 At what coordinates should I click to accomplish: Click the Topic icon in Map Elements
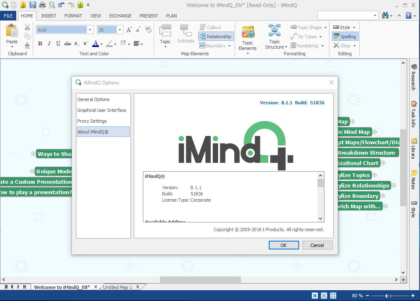[165, 31]
